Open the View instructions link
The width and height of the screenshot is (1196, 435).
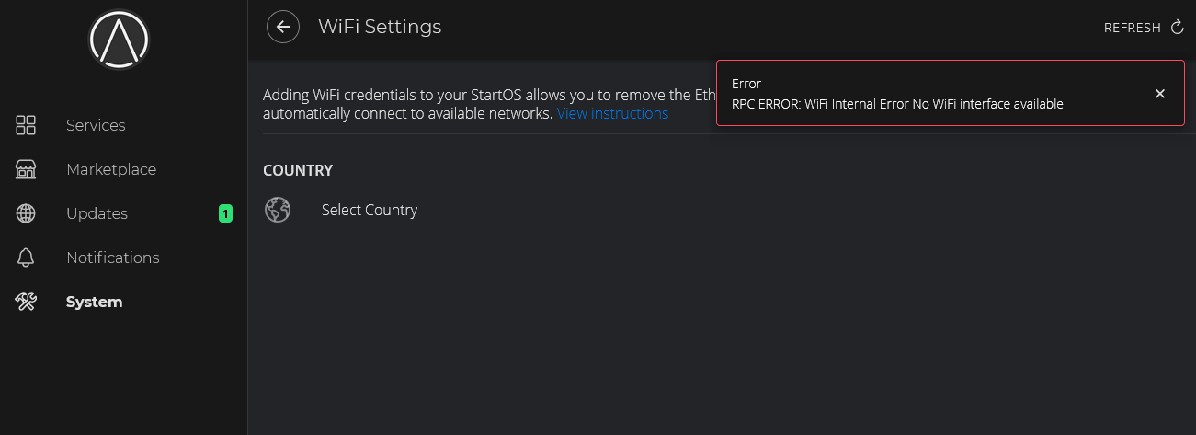tap(612, 113)
